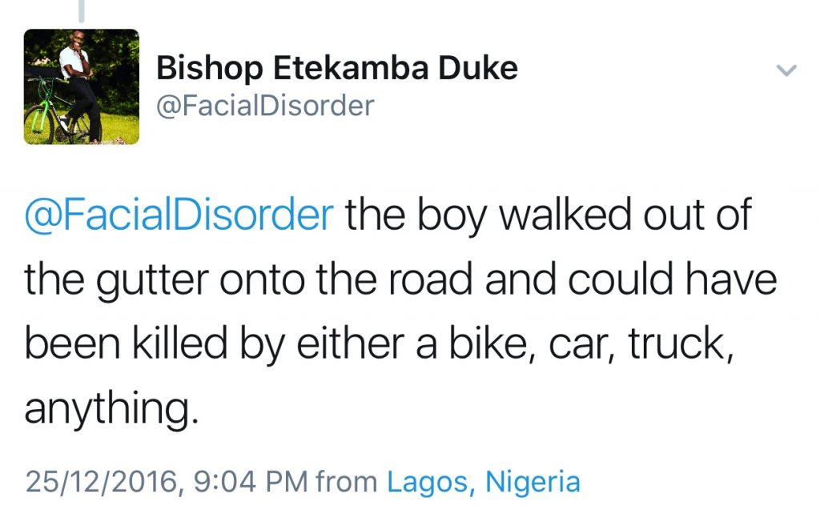The image size is (820, 522).
Task: Click the thread connector line above the avatar
Action: pos(81,10)
